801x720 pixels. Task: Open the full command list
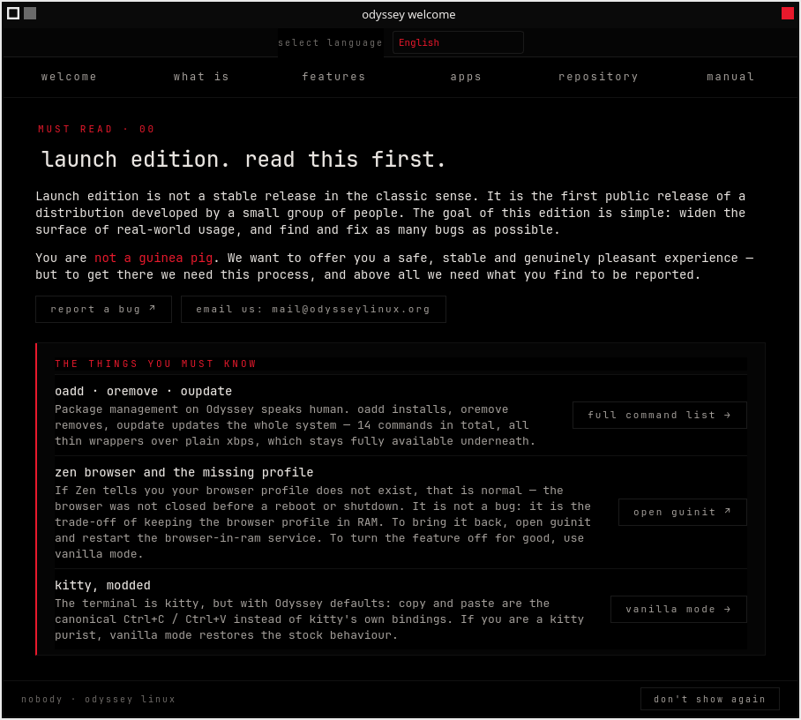tap(660, 415)
